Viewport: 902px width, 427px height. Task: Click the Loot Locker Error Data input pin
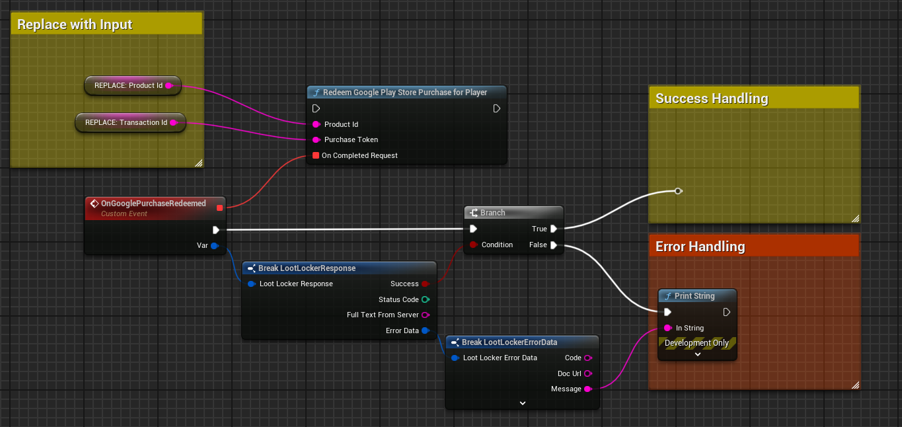[x=455, y=358]
